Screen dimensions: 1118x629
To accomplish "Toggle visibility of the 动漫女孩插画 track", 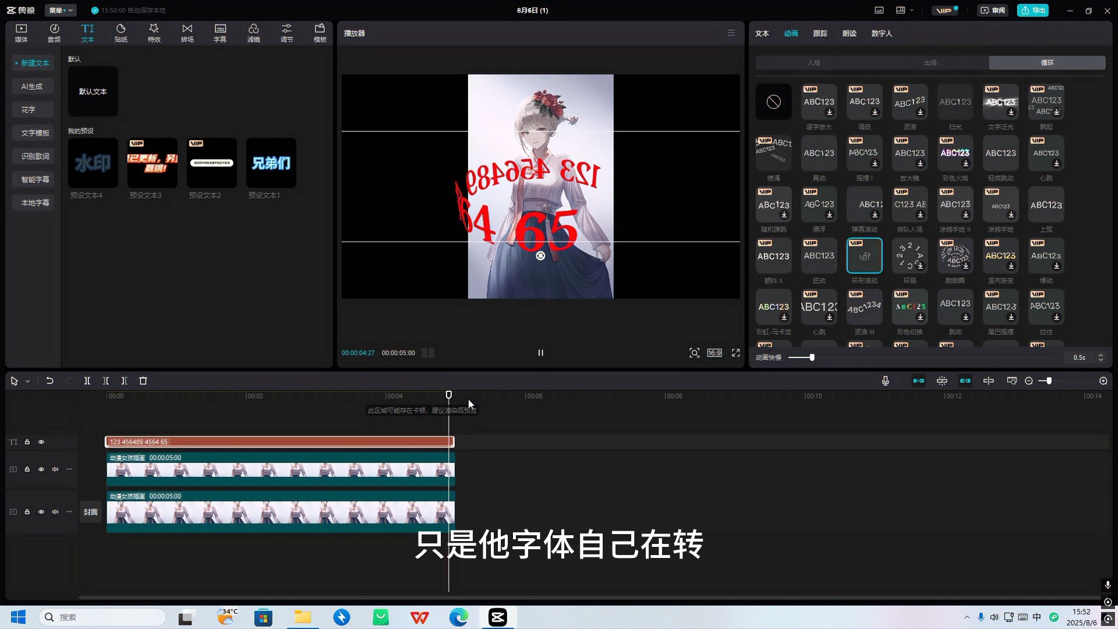I will [x=41, y=469].
